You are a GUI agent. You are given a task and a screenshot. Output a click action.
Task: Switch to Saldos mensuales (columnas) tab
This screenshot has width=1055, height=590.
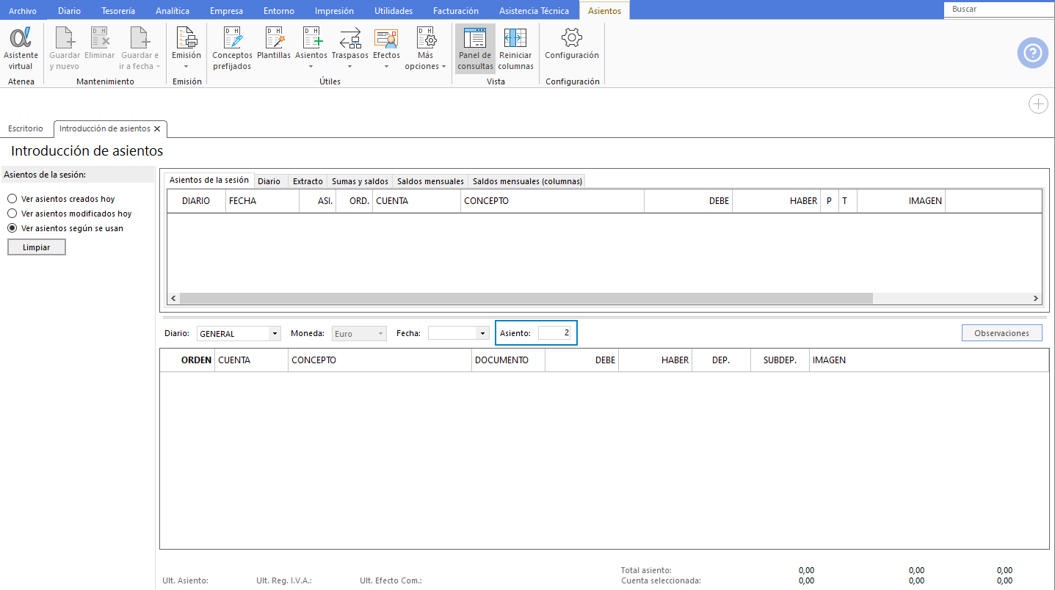point(527,181)
